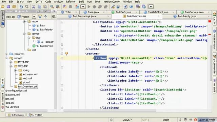Collapse the listitem fold marker in gutter
217x122 pixels.
[62, 90]
